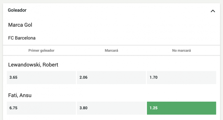Click the 6.75 odds box
223x120 pixels.
coord(41,108)
